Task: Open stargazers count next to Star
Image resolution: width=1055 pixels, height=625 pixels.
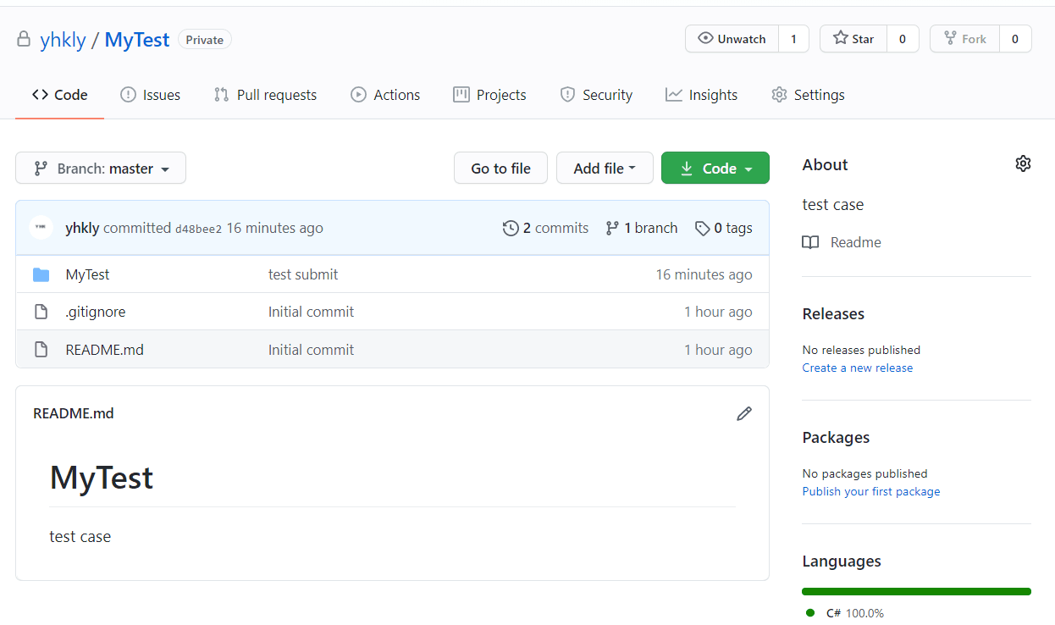Action: tap(903, 39)
